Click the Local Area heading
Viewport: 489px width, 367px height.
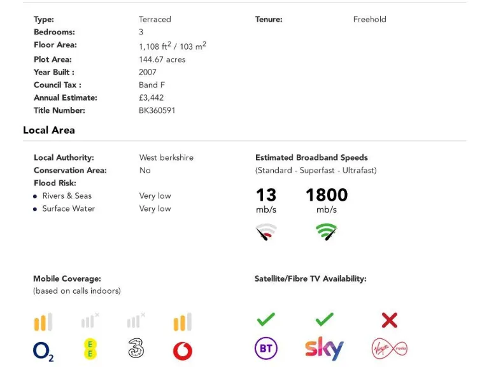49,130
